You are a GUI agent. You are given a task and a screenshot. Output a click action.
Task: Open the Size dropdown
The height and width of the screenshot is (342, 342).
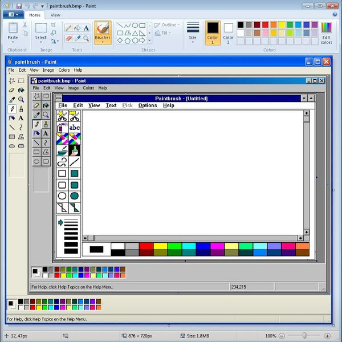point(193,42)
